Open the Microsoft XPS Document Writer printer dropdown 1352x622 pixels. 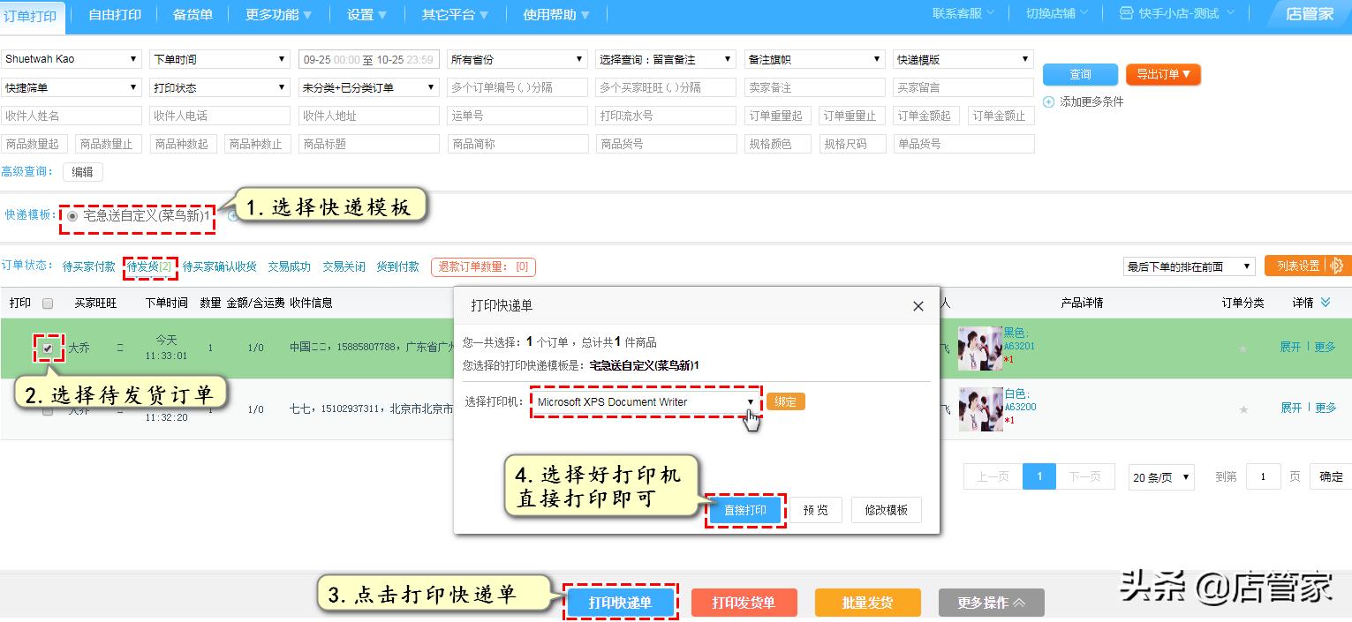751,401
